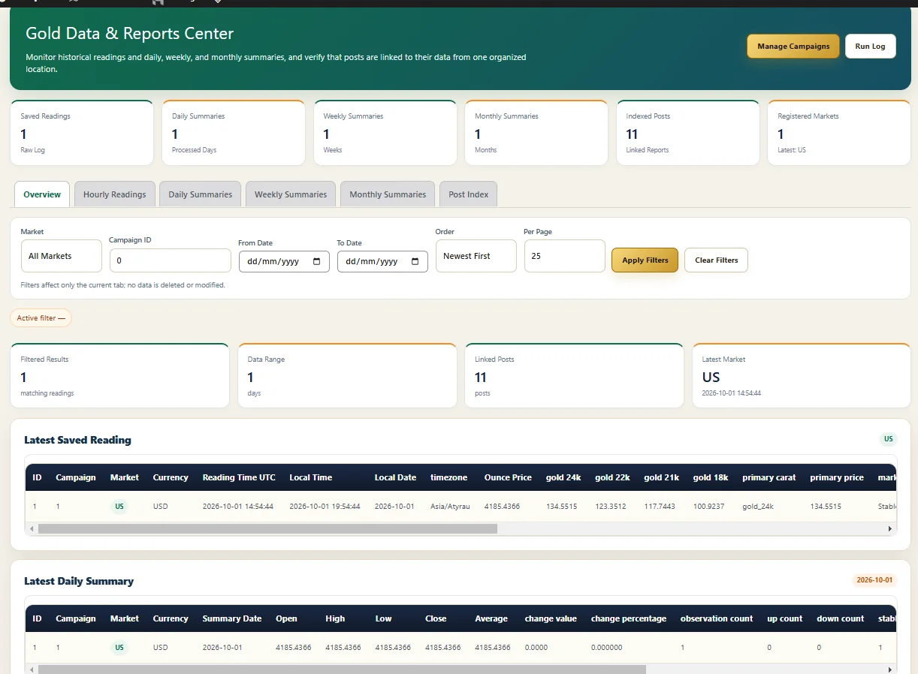Image resolution: width=918 pixels, height=674 pixels.
Task: Click the 0.000000 change percentage cell
Action: (x=605, y=648)
